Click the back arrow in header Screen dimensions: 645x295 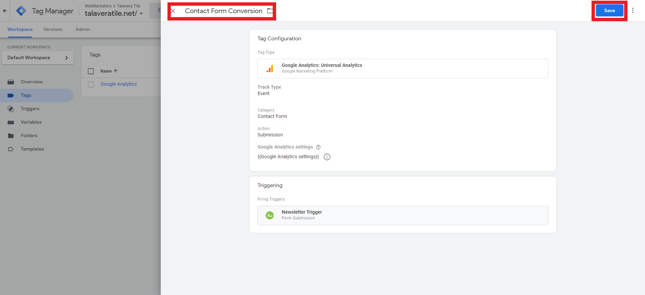(x=5, y=11)
